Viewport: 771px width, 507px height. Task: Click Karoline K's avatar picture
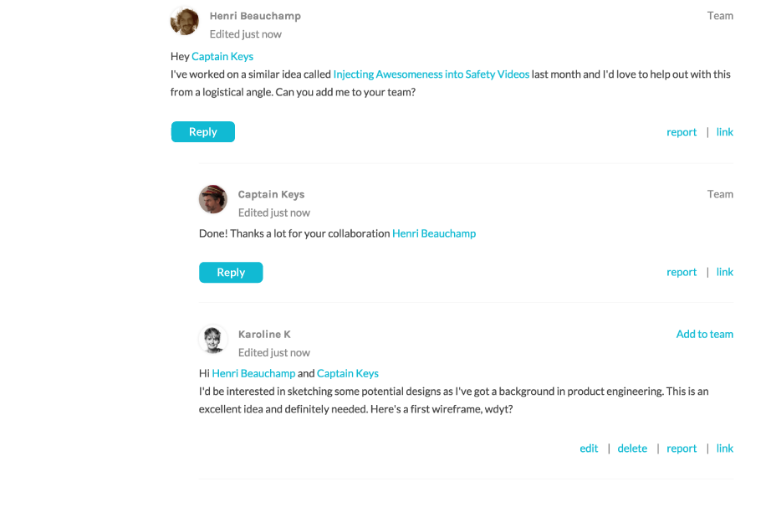click(x=213, y=339)
